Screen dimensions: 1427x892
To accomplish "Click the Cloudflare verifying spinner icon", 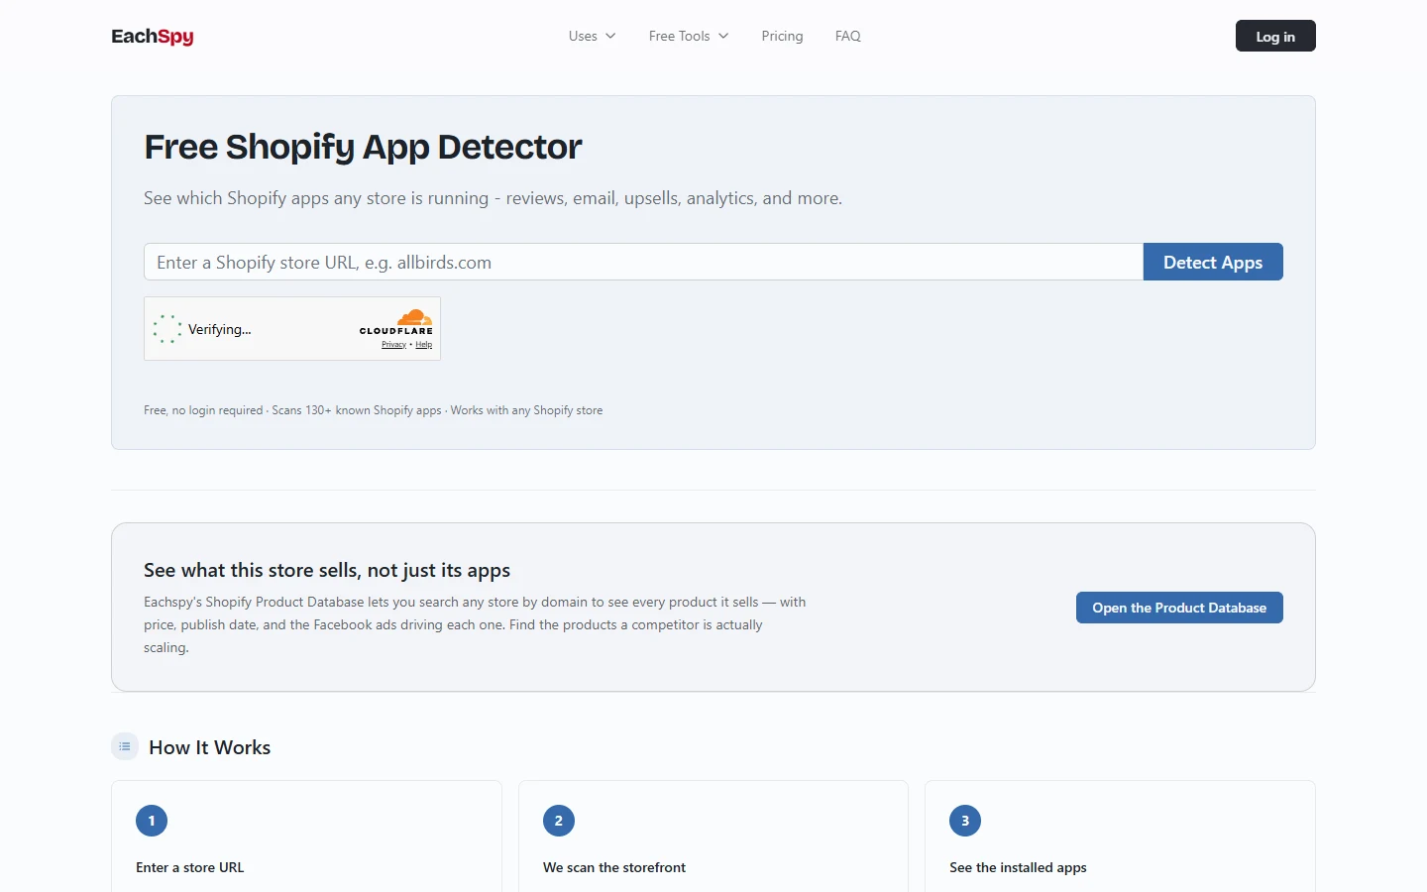I will point(167,329).
